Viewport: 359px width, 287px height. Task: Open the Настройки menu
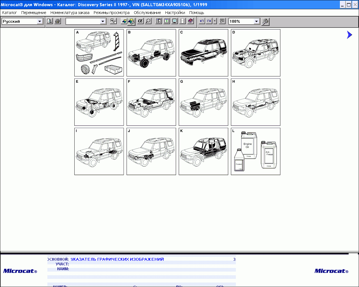(175, 13)
